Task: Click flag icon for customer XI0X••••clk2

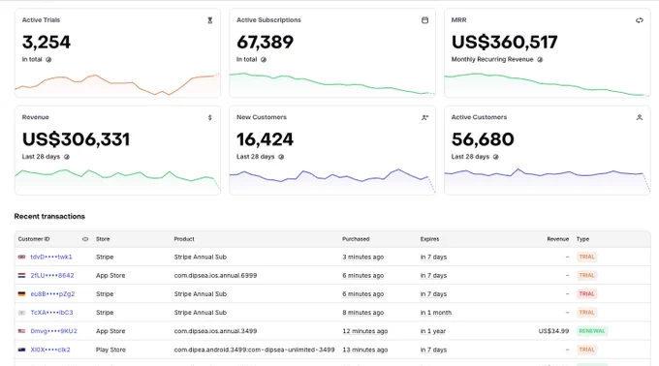Action: click(x=22, y=350)
